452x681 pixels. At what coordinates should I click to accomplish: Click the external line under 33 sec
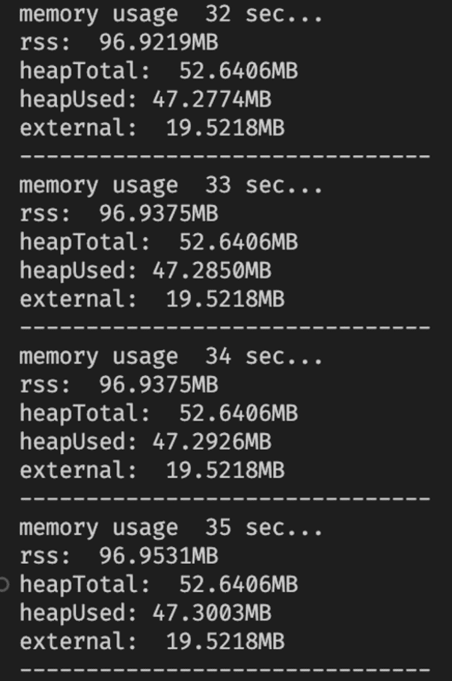tap(152, 299)
